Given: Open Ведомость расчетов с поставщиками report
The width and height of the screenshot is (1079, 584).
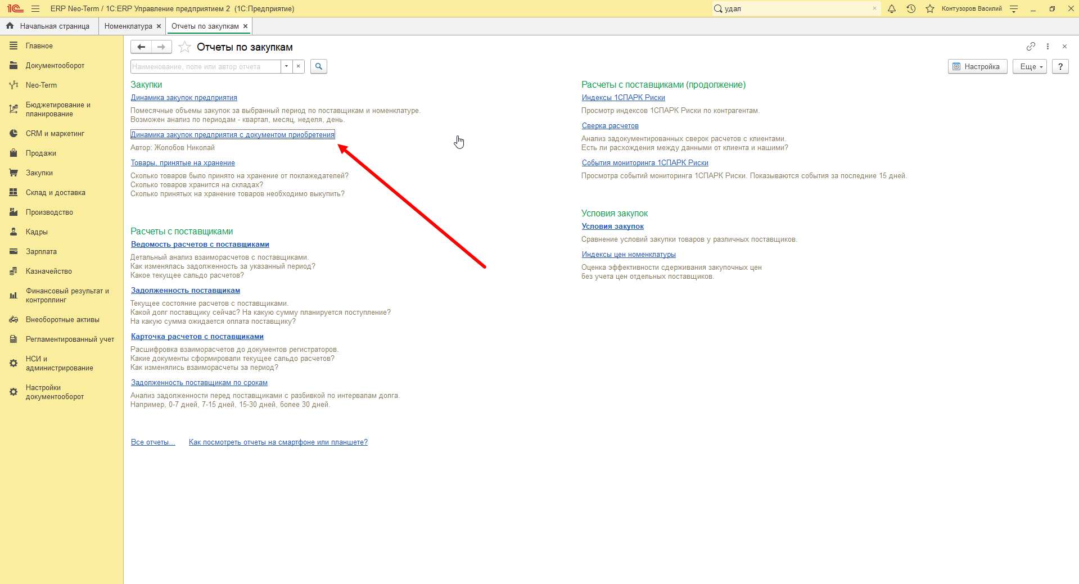Looking at the screenshot, I should tap(200, 245).
